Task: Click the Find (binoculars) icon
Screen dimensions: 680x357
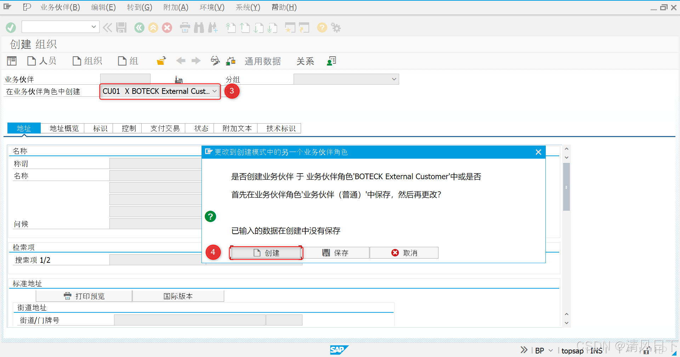Action: tap(199, 27)
